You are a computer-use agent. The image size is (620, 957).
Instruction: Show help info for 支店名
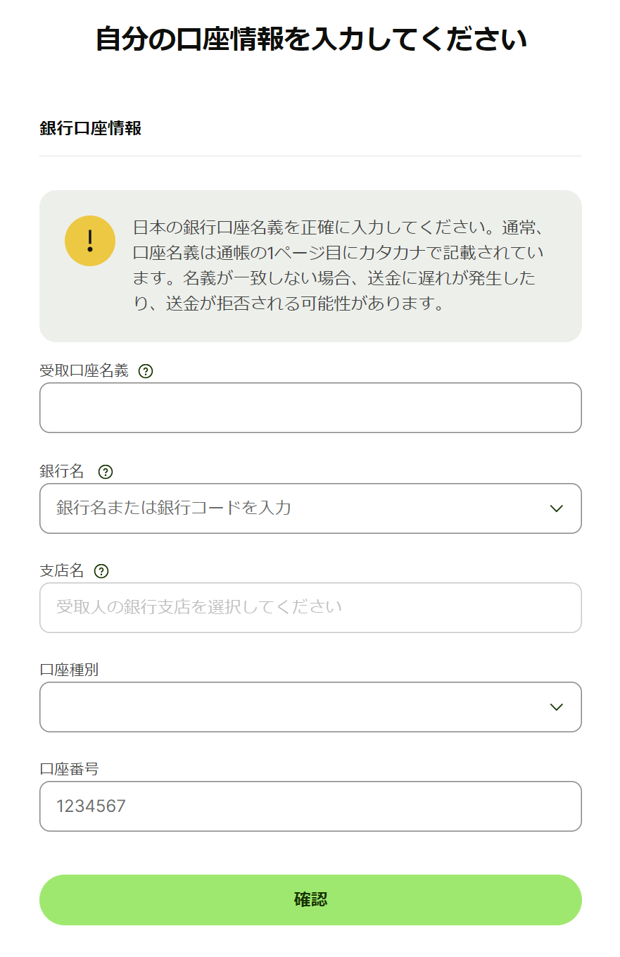coord(101,571)
